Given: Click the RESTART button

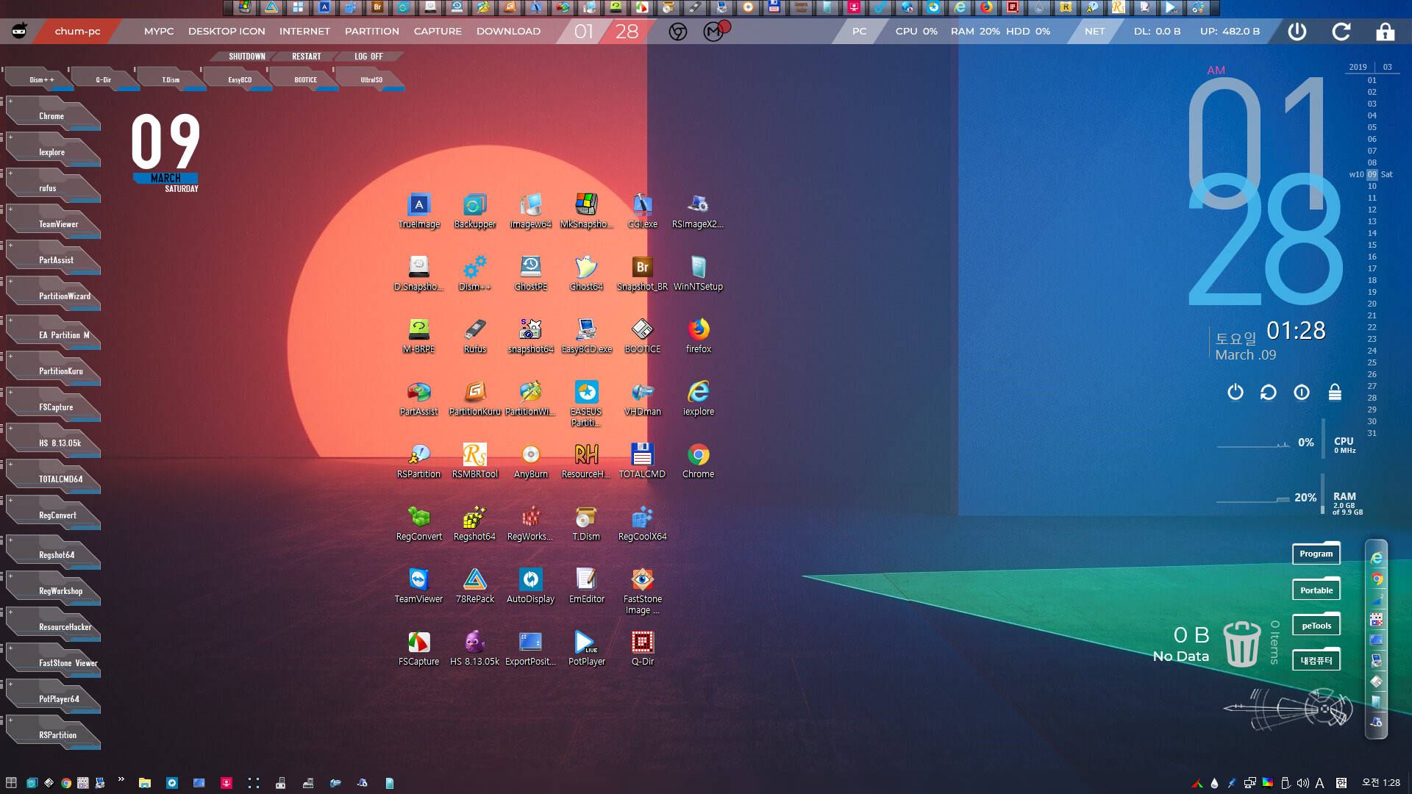Looking at the screenshot, I should [307, 57].
